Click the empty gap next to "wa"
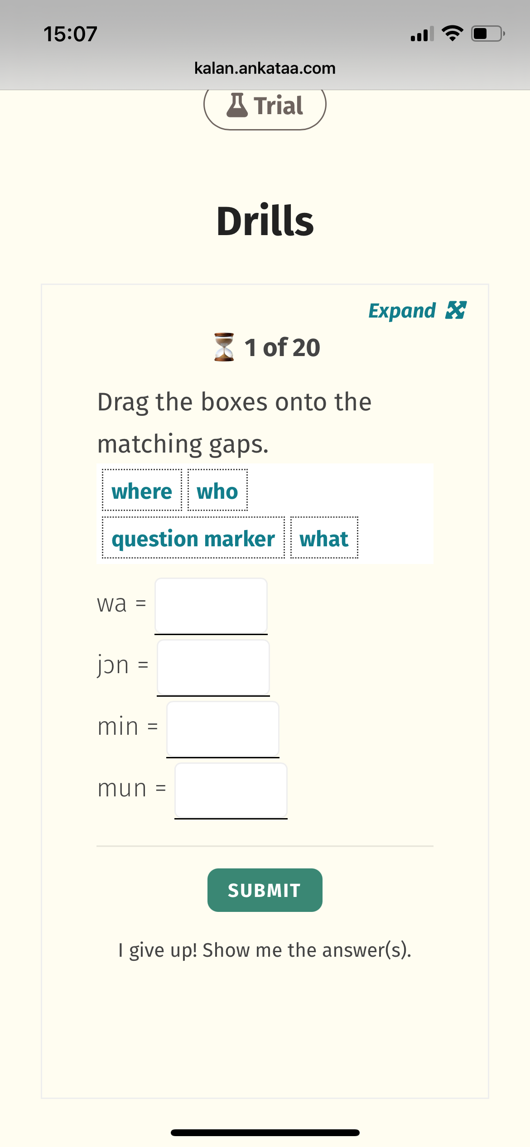The height and width of the screenshot is (1147, 530). (x=211, y=606)
